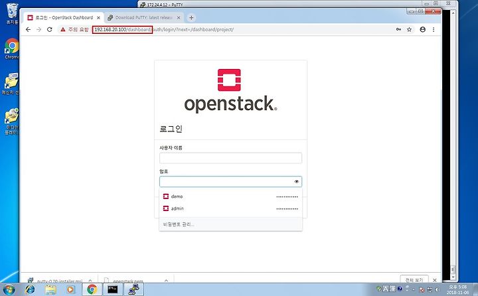The width and height of the screenshot is (478, 296).
Task: Open the Chrome profile avatar
Action: tap(422, 30)
